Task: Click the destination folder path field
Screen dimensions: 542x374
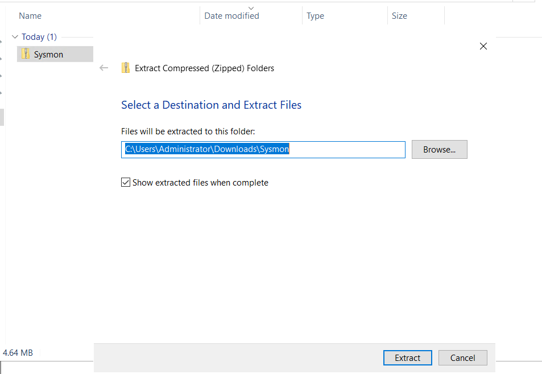Action: click(x=263, y=150)
